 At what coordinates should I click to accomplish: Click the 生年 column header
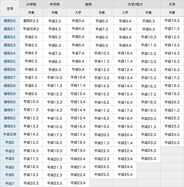click(10, 8)
